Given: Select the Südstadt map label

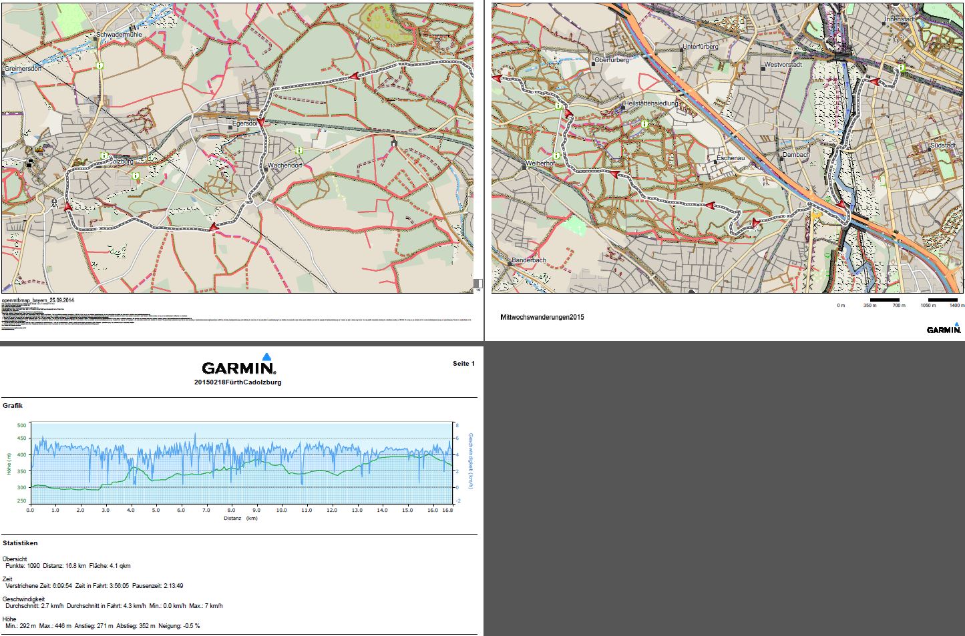Looking at the screenshot, I should pyautogui.click(x=943, y=145).
